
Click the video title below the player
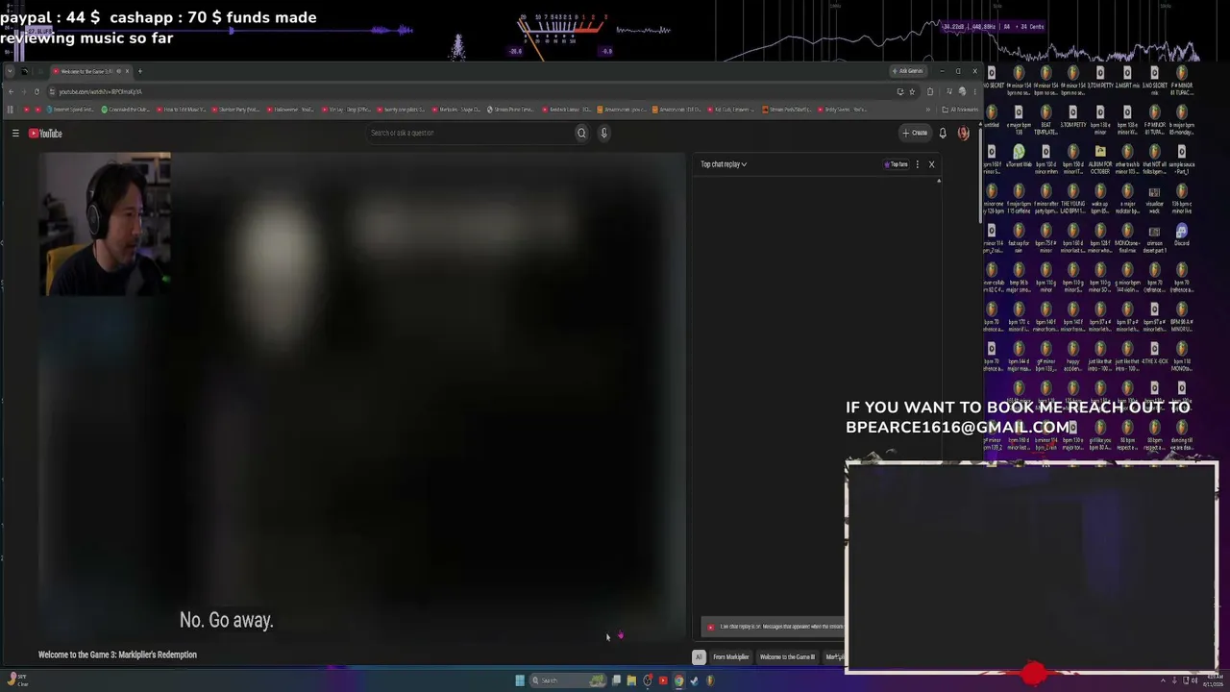point(117,655)
